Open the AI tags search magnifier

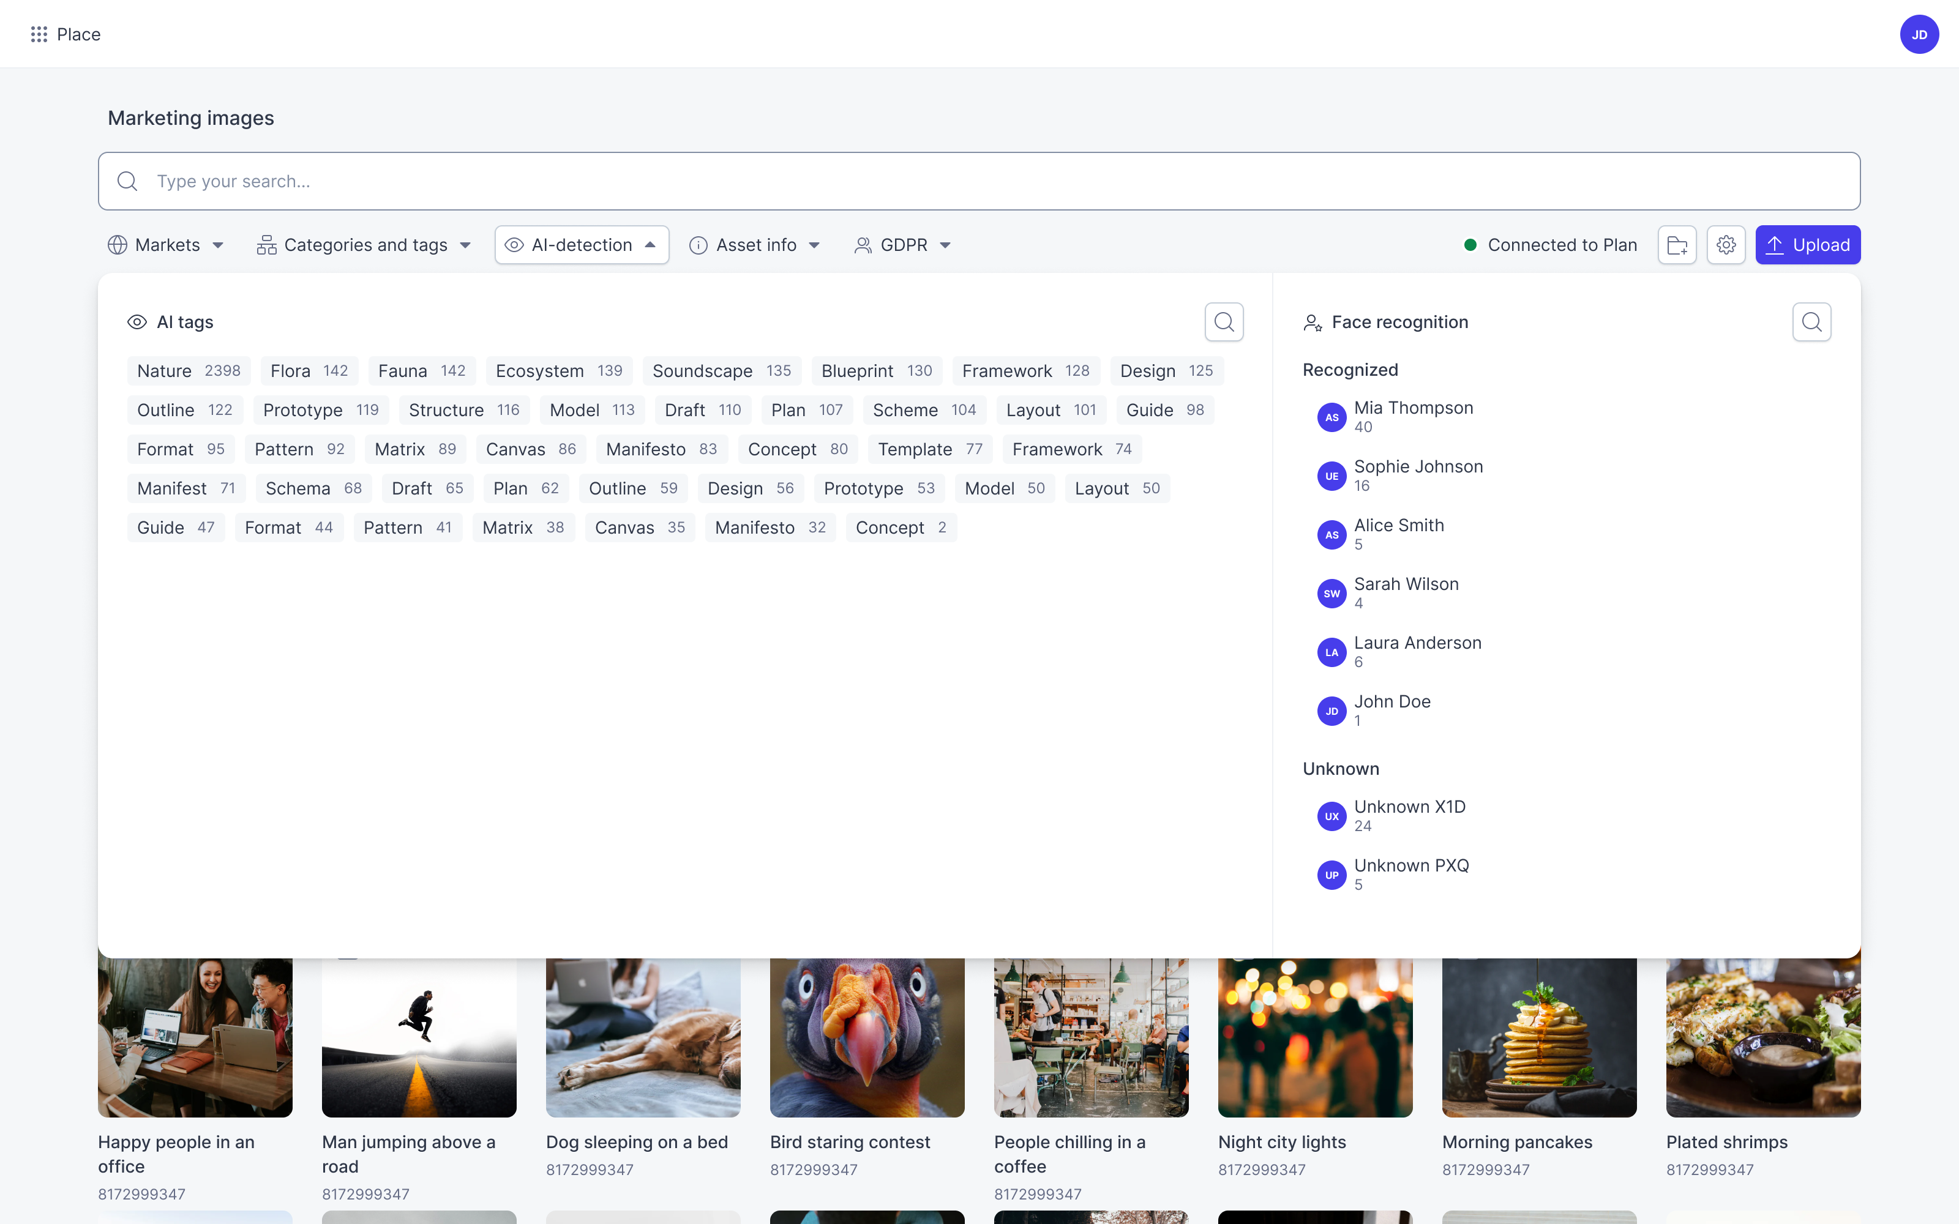(x=1224, y=321)
